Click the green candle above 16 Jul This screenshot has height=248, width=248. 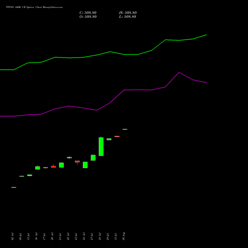38,168
